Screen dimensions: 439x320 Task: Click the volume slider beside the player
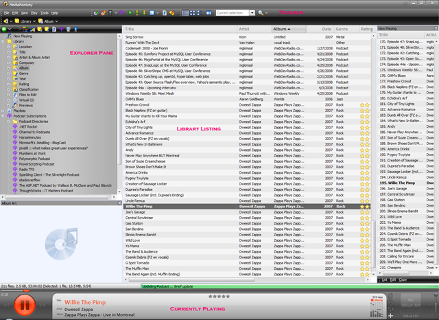click(x=436, y=305)
